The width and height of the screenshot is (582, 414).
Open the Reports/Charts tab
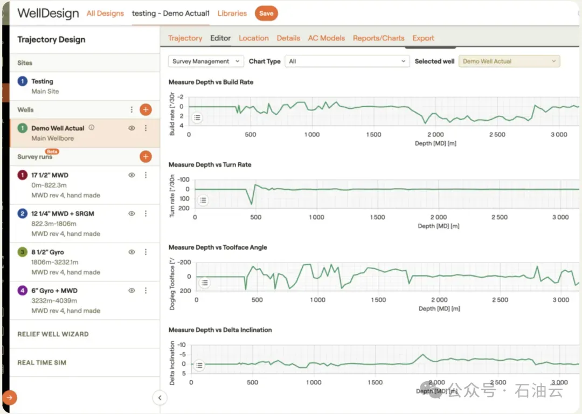[x=379, y=38]
